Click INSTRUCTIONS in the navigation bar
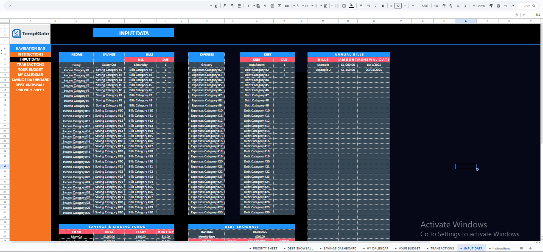The image size is (543, 252). point(30,54)
